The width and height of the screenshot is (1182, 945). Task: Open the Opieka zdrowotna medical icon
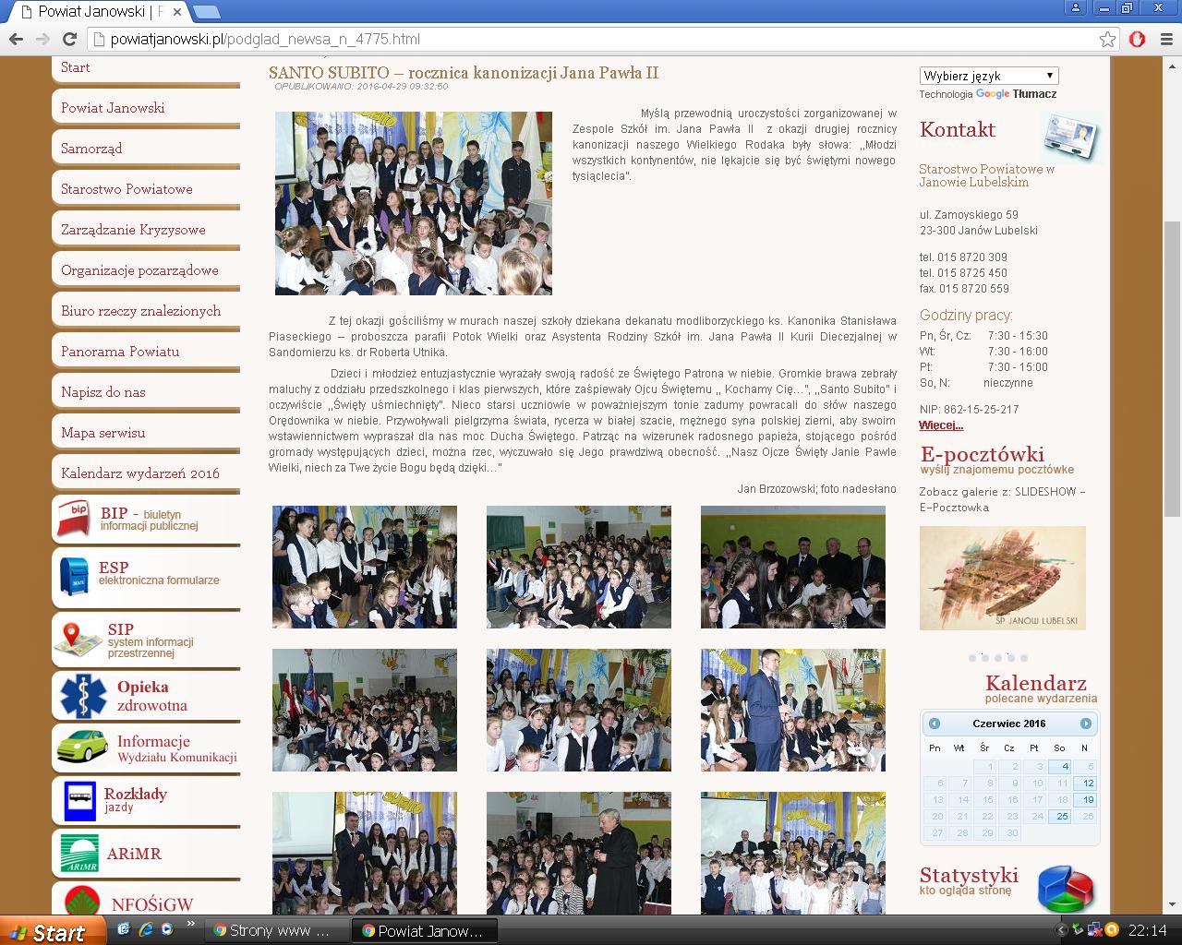tap(84, 695)
